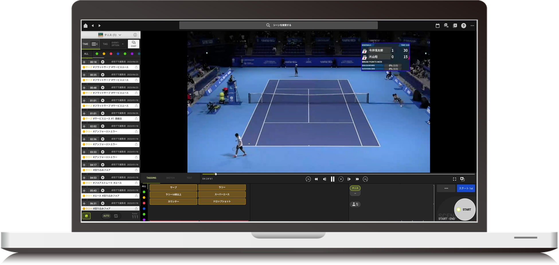Rewind the video 5 seconds
This screenshot has height=265, width=559.
click(308, 179)
